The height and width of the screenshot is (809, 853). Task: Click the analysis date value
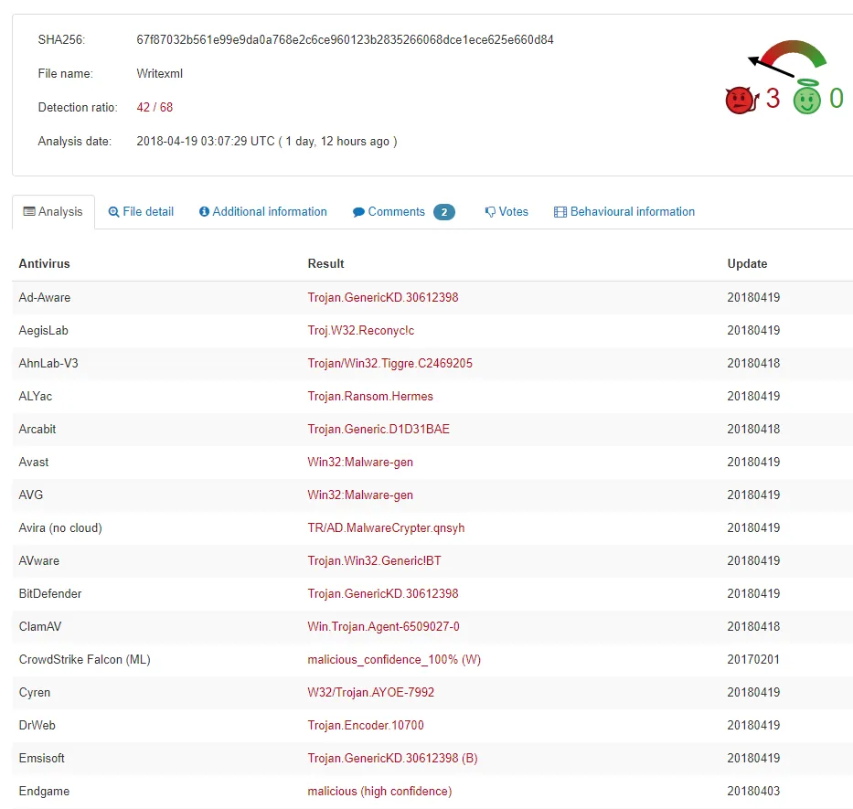[267, 142]
